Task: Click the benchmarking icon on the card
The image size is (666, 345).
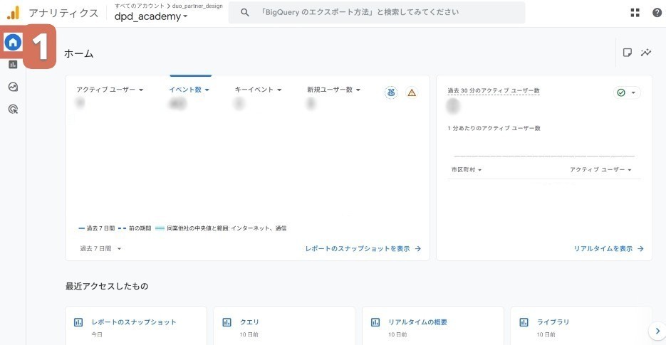Action: point(391,92)
